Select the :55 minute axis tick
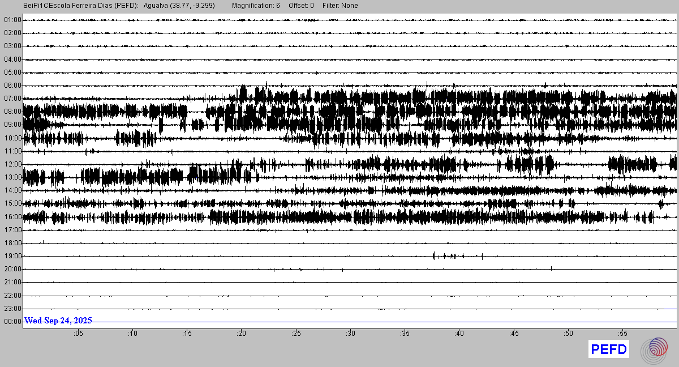 (622, 334)
